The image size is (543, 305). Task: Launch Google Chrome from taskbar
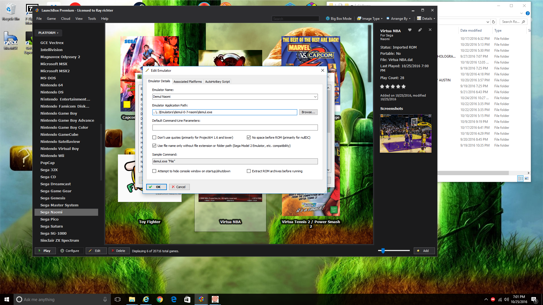point(160,299)
